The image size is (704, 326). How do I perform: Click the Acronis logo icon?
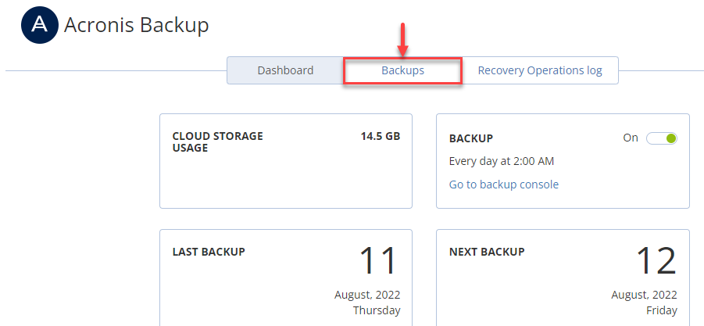pyautogui.click(x=38, y=26)
